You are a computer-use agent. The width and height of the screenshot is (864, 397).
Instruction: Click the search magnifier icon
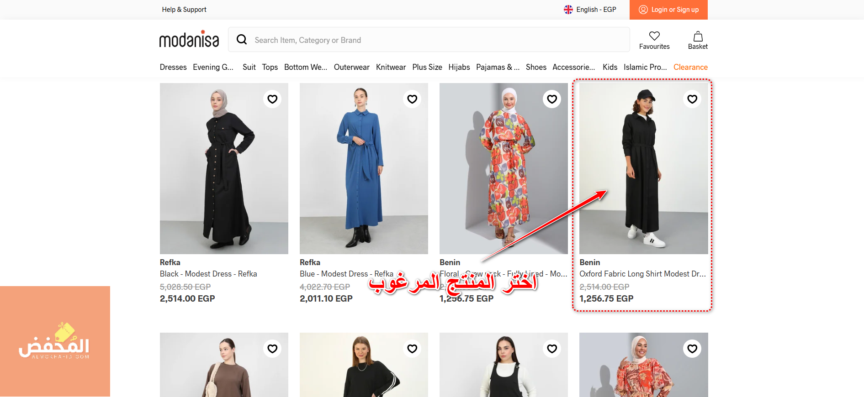pos(242,40)
